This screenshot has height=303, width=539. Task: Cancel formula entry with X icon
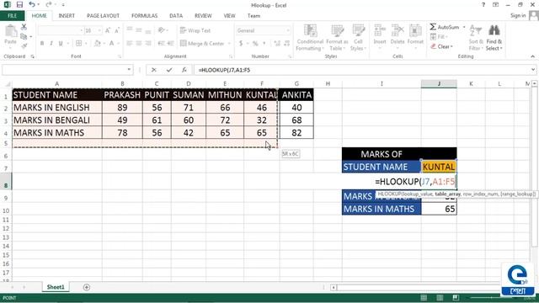(153, 70)
